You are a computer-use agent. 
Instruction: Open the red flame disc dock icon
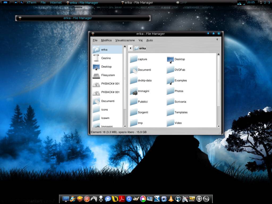(x=87, y=199)
